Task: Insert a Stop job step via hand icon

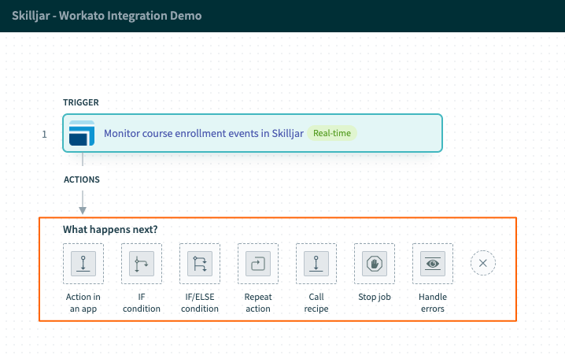Action: click(375, 264)
